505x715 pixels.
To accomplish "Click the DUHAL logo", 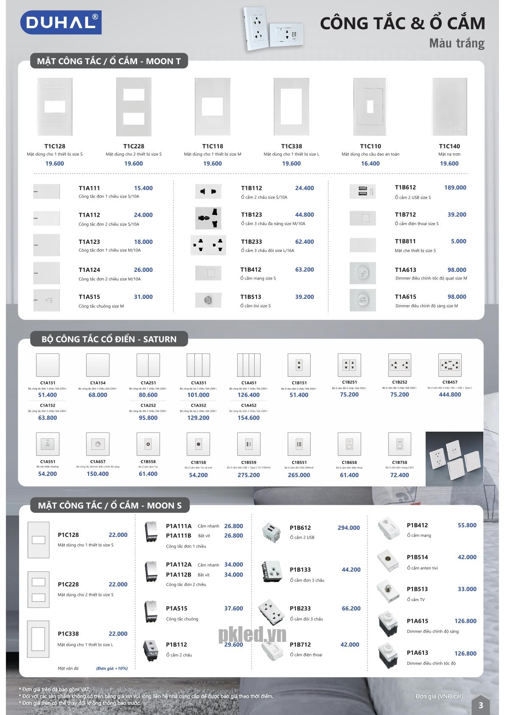I will [x=61, y=23].
